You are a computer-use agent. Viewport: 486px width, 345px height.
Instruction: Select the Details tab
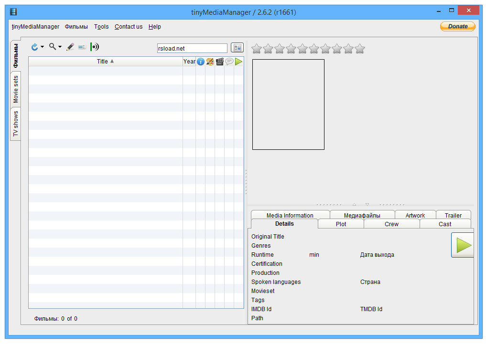(x=284, y=224)
